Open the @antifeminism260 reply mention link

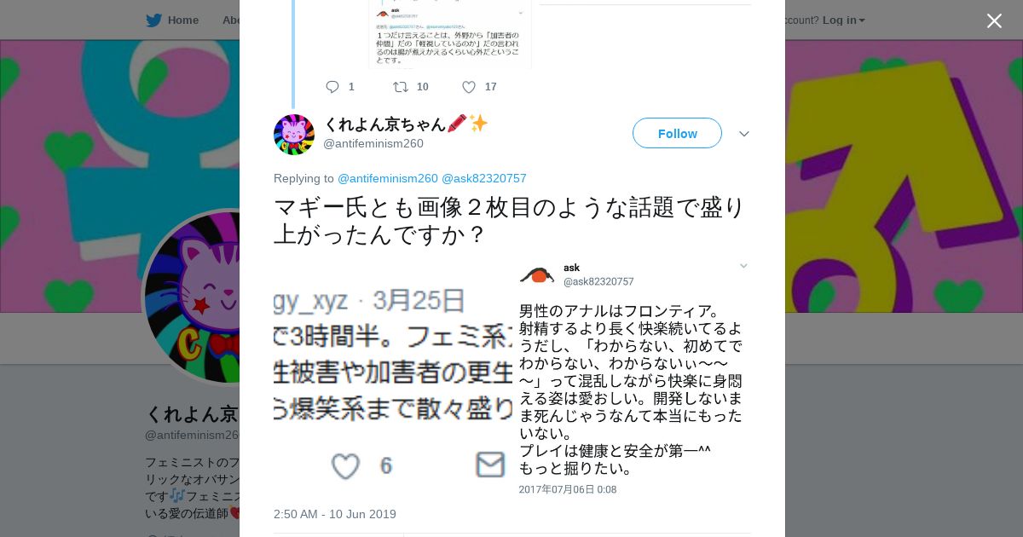[388, 178]
